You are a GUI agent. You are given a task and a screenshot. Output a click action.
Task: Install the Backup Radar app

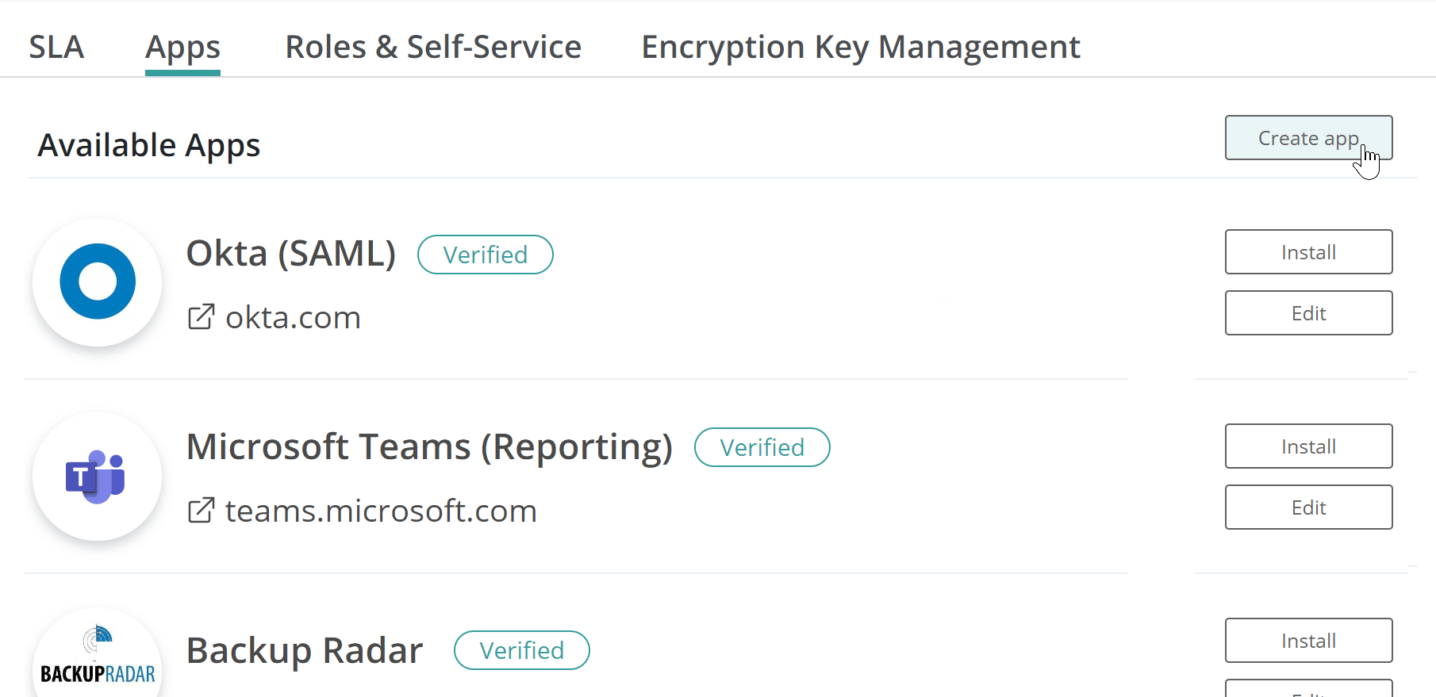pyautogui.click(x=1308, y=641)
